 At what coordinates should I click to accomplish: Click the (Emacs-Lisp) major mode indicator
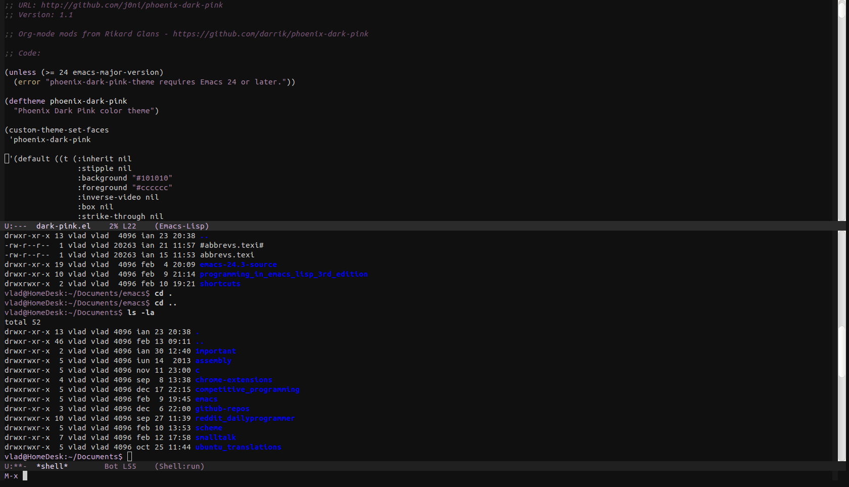(x=181, y=226)
